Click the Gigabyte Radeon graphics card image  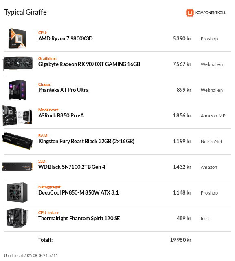18,64
